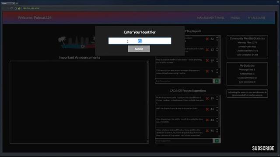Click the feature suggestion input field
This screenshot has width=280, height=157.
point(184,141)
